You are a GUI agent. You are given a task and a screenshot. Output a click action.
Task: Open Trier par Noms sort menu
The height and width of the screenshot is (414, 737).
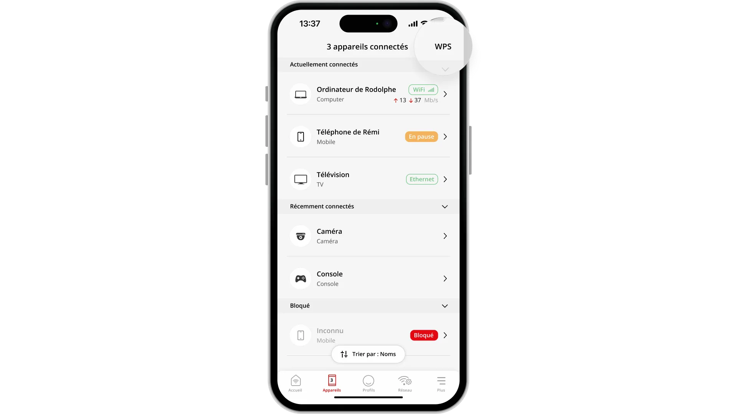pyautogui.click(x=368, y=354)
